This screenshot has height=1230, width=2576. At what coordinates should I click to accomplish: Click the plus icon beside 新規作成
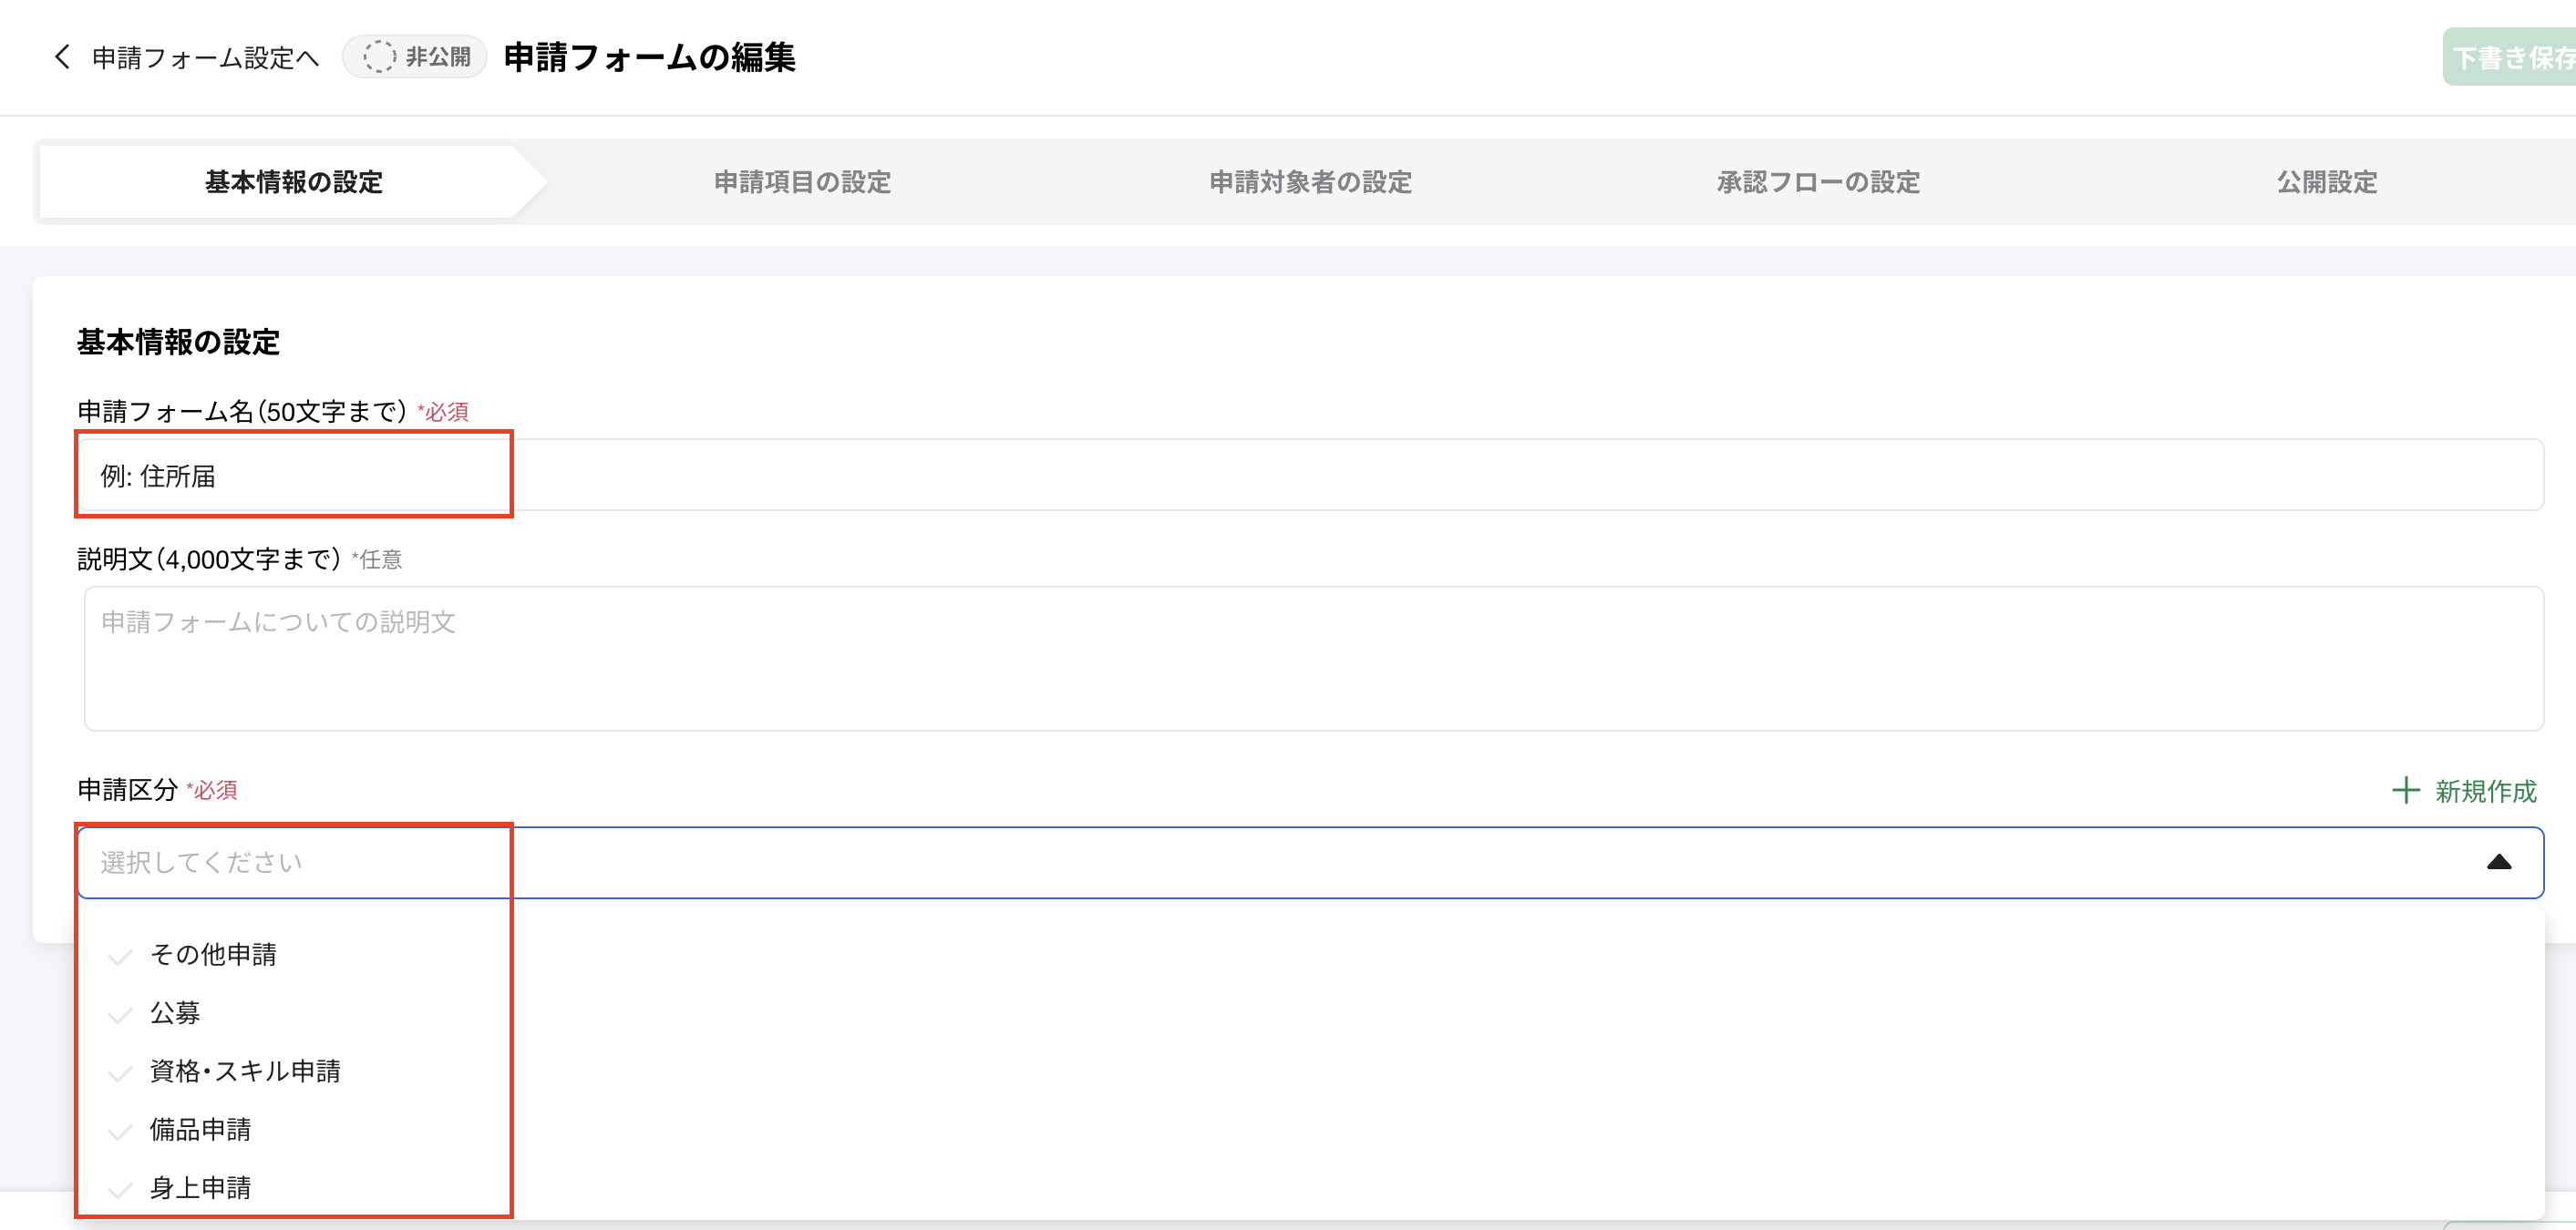click(2406, 790)
